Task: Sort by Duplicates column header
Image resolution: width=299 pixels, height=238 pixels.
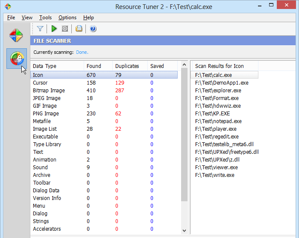Action: tap(127, 66)
